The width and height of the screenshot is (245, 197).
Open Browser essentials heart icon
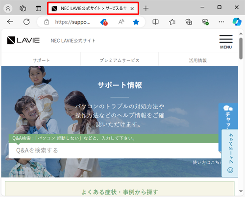click(205, 22)
